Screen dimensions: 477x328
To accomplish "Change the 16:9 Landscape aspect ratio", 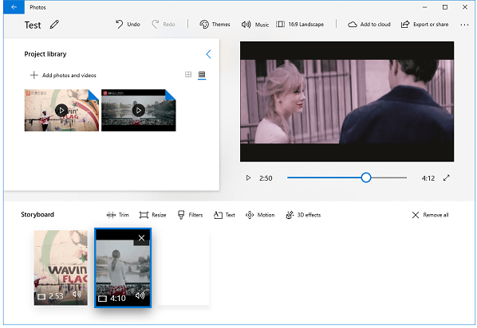I will pyautogui.click(x=300, y=25).
